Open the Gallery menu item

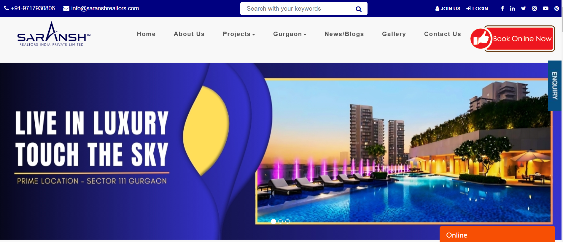(x=394, y=34)
